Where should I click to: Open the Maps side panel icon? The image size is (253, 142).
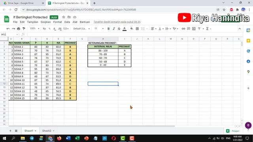click(x=248, y=72)
